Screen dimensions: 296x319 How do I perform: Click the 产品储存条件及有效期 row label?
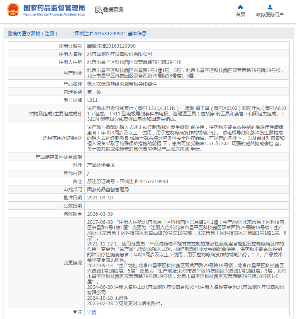click(59, 157)
